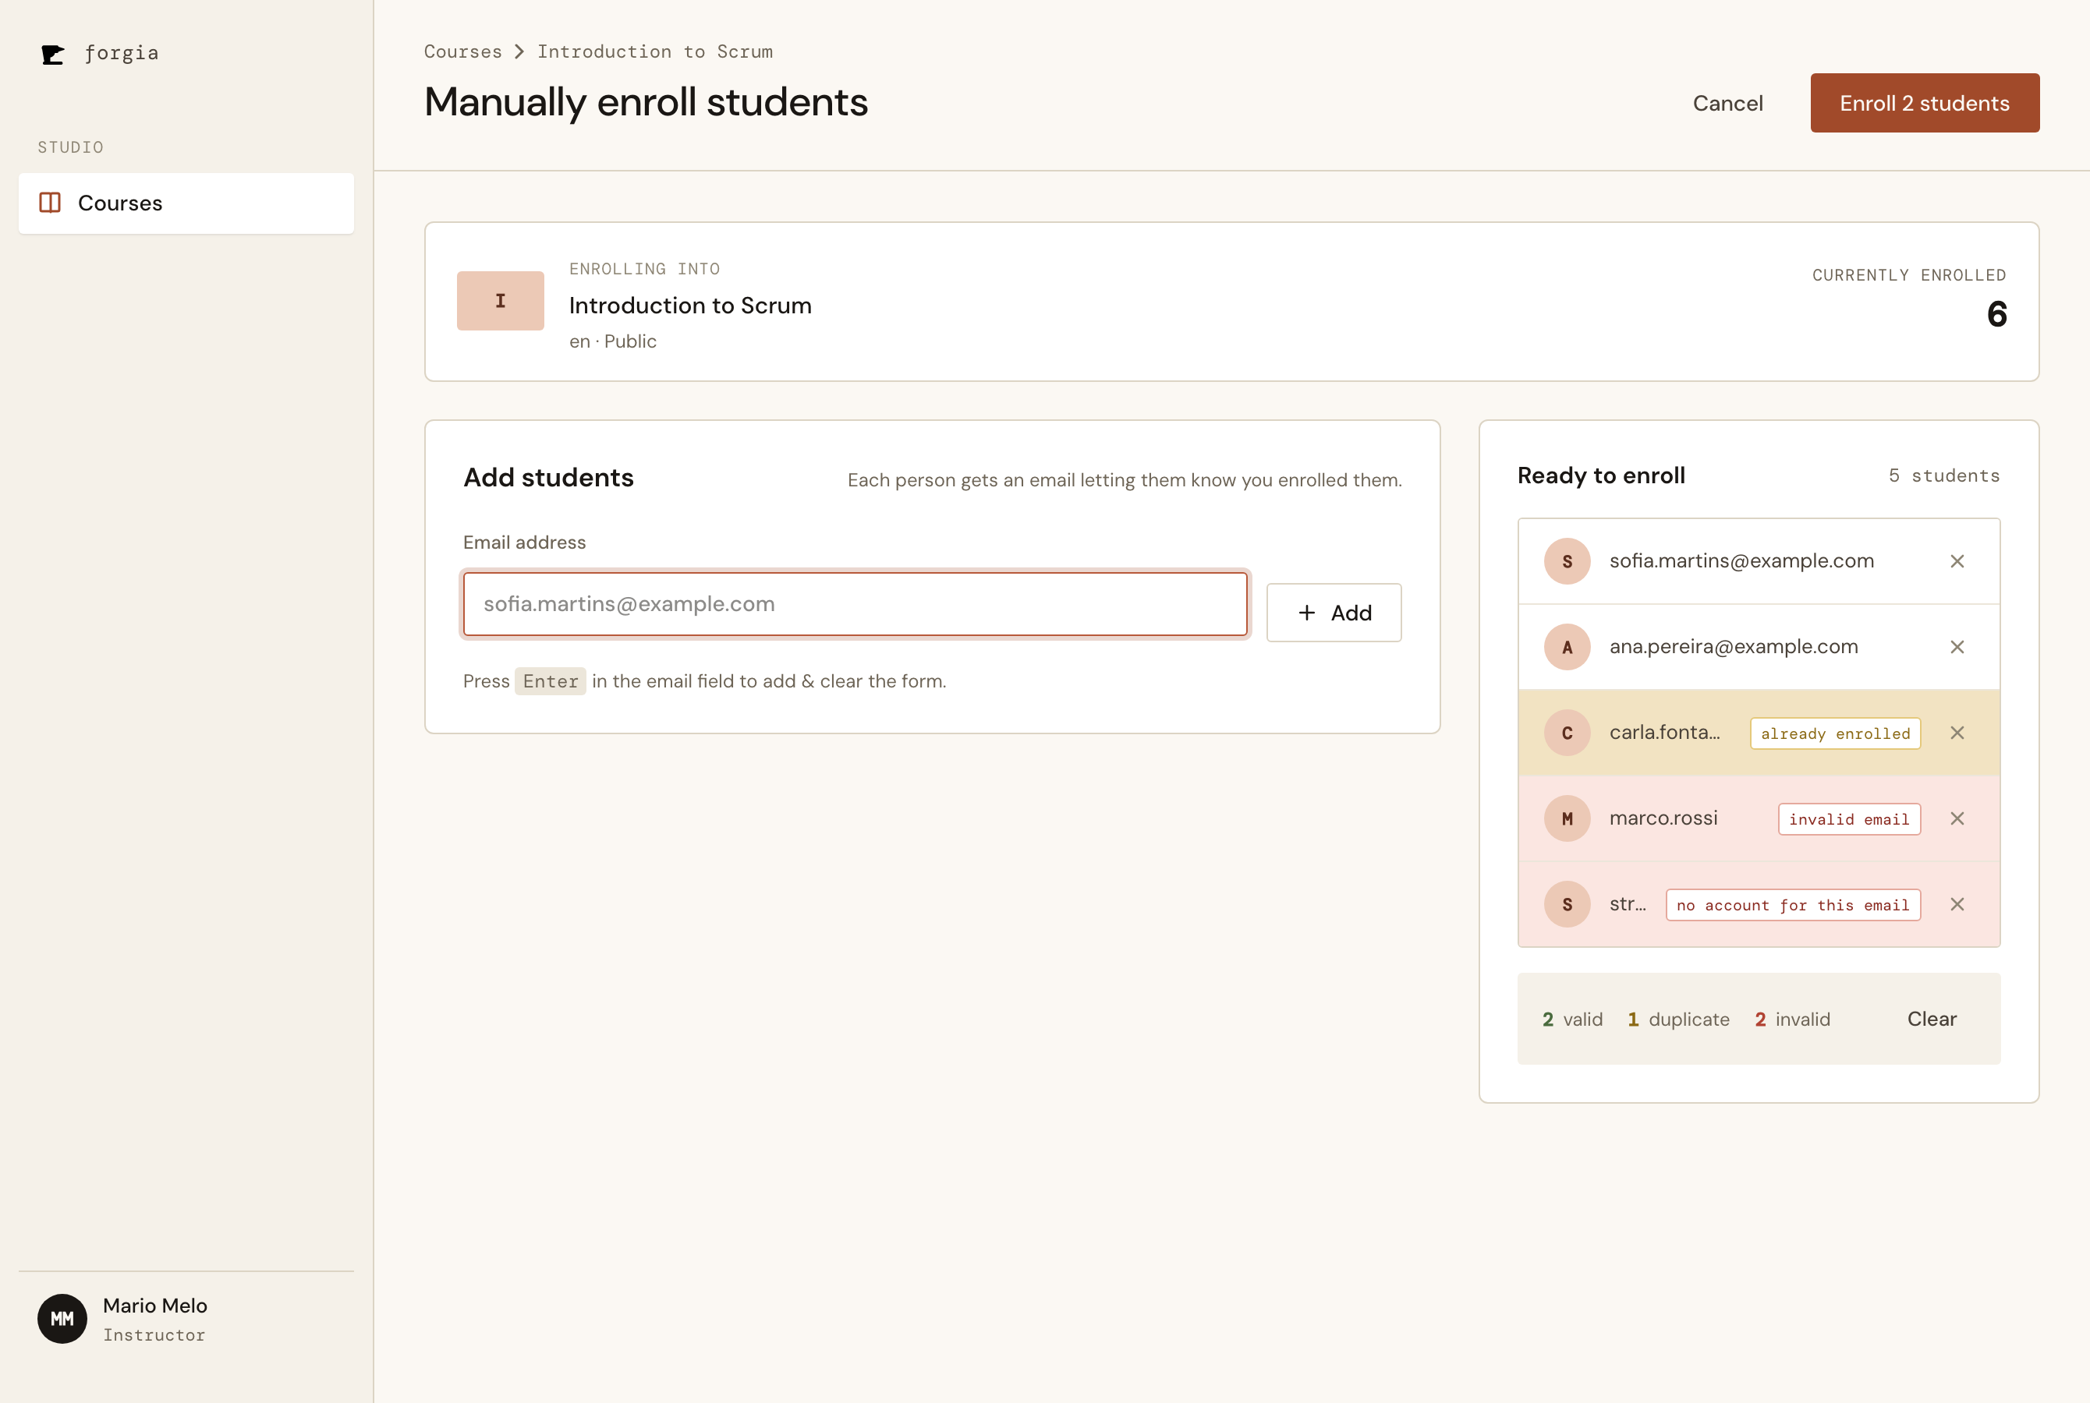Image resolution: width=2090 pixels, height=1403 pixels.
Task: Open Introduction to Scrum breadcrumb
Action: (654, 52)
